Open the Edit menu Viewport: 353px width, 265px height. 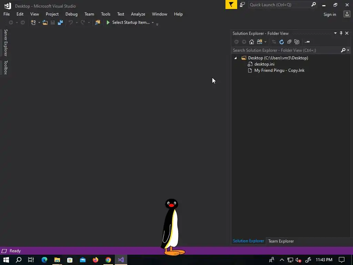coord(20,14)
